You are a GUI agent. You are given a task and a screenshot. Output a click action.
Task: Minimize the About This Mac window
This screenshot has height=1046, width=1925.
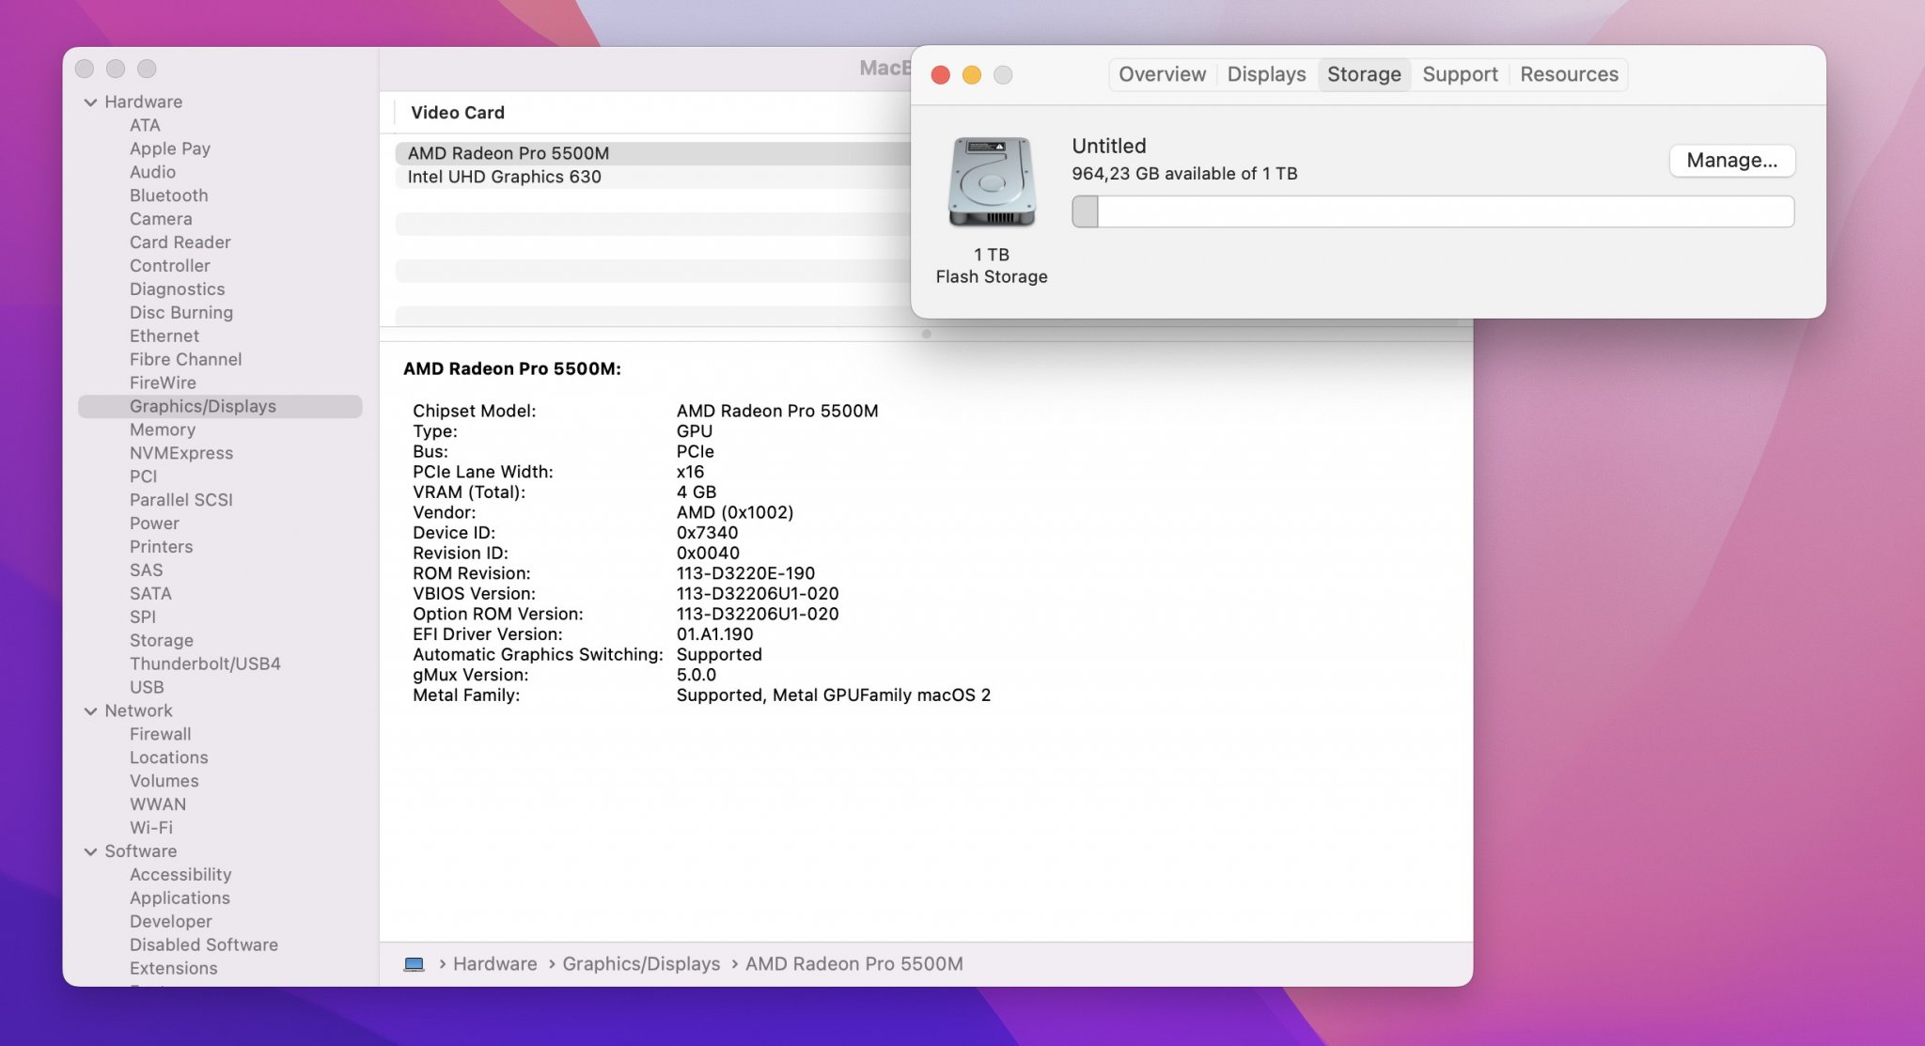[x=972, y=75]
